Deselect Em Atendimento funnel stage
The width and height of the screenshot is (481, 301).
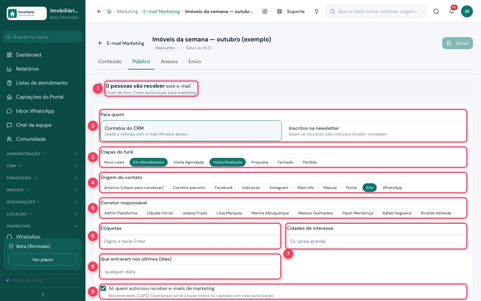tap(149, 162)
